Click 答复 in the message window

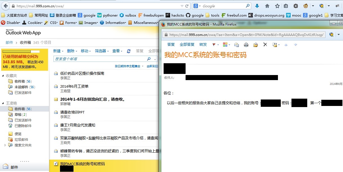click(171, 44)
